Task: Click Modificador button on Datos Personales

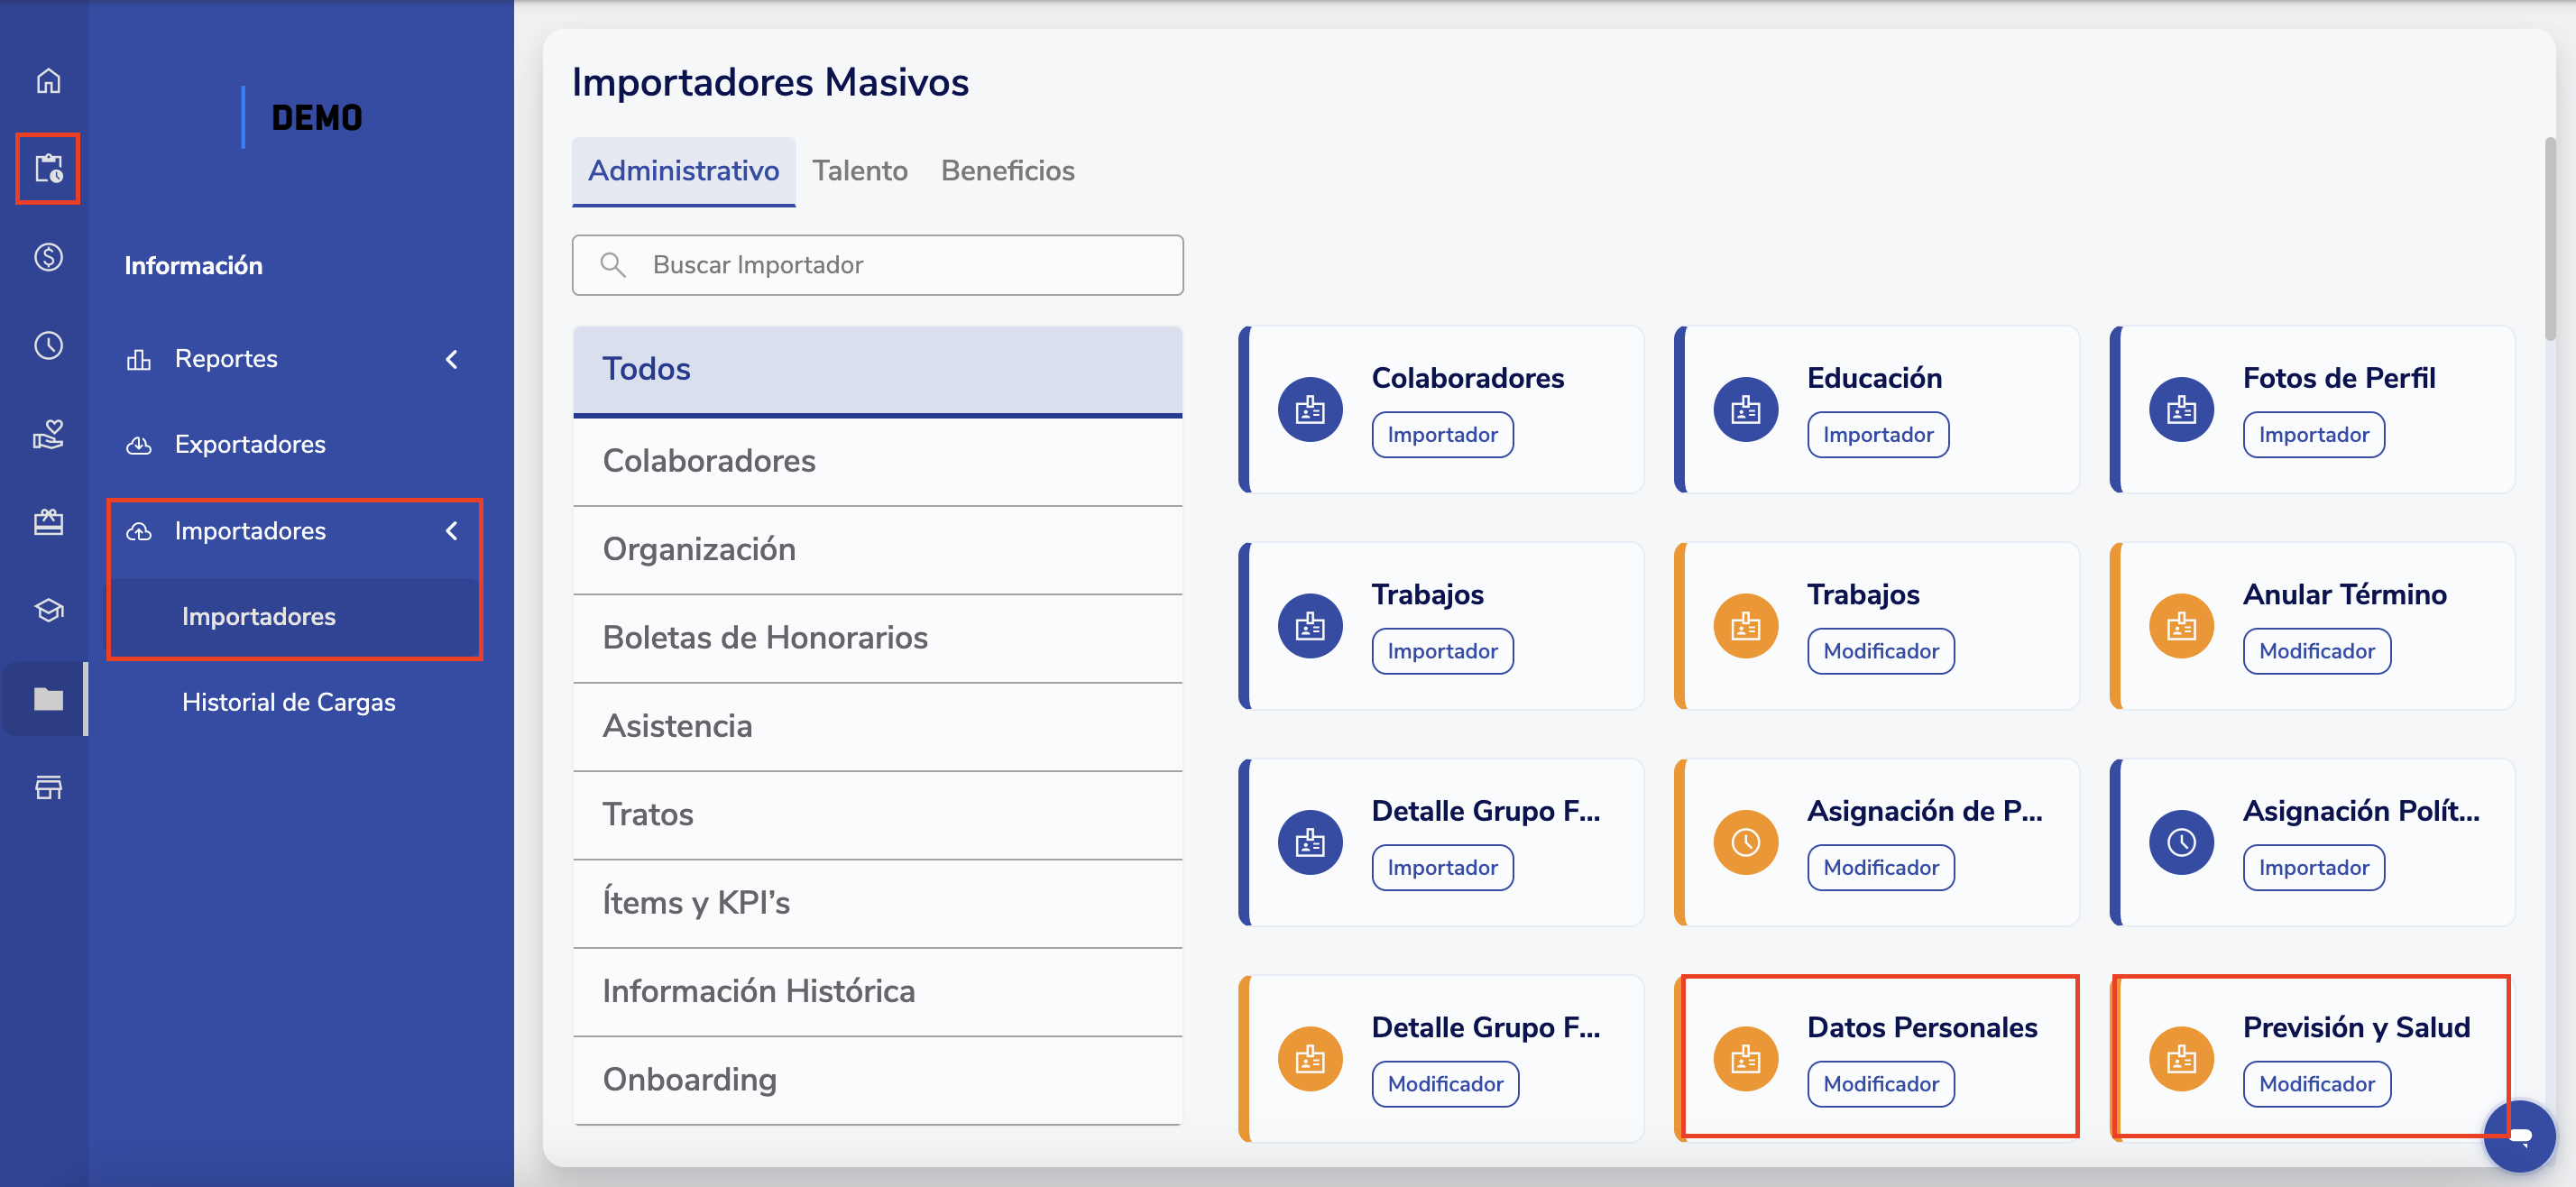Action: (x=1880, y=1084)
